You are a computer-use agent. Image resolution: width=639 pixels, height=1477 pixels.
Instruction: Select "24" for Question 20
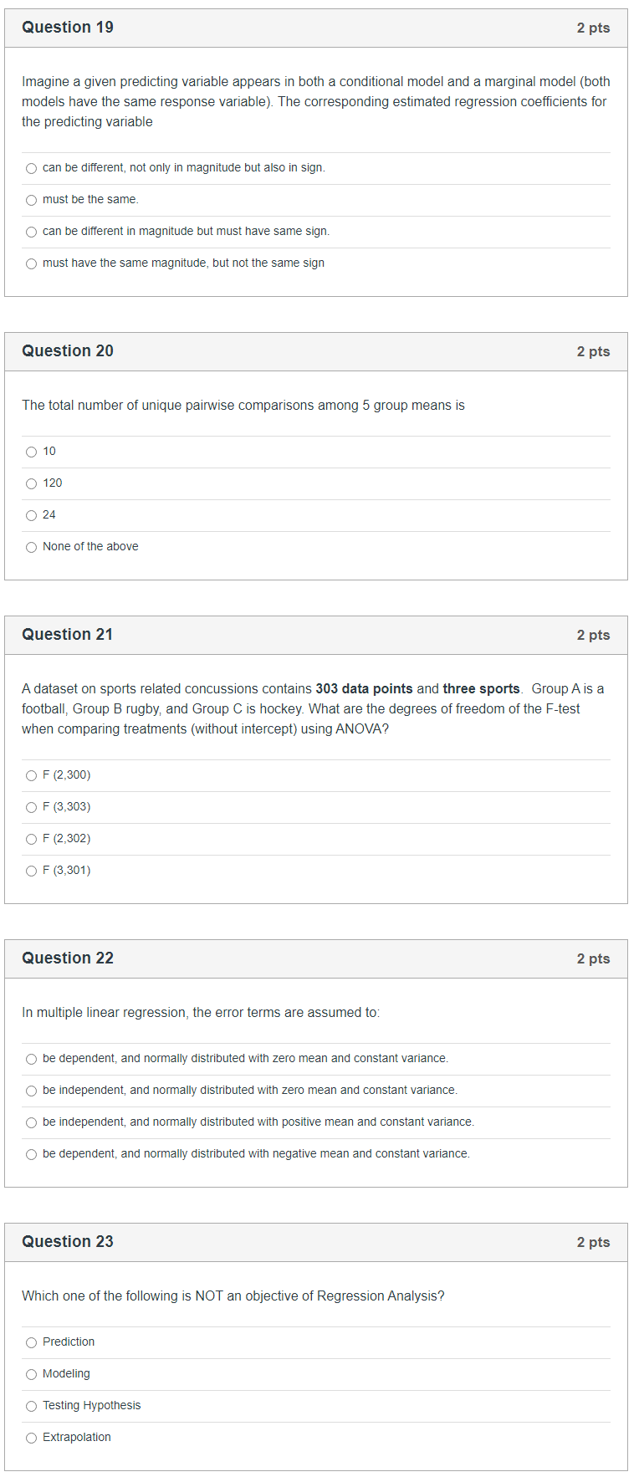(x=31, y=515)
